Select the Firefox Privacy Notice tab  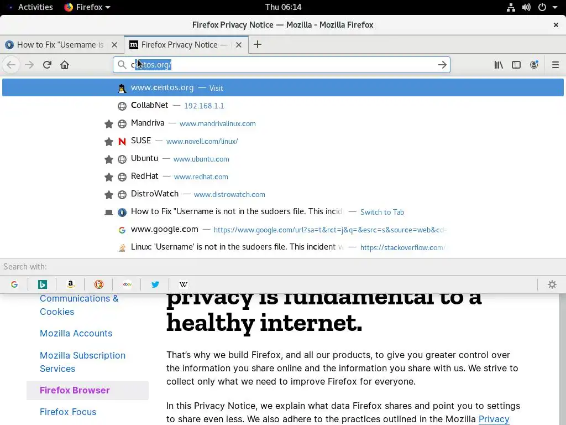pyautogui.click(x=186, y=45)
